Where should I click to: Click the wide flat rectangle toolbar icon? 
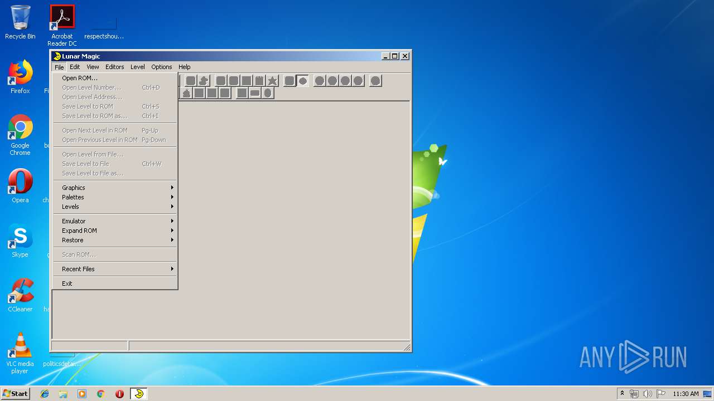pyautogui.click(x=255, y=93)
